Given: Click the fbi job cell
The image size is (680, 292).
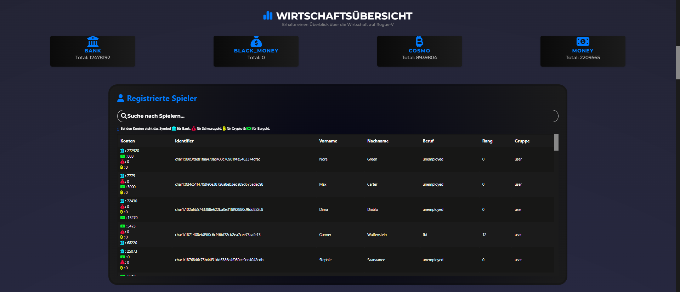Looking at the screenshot, I should pos(425,235).
